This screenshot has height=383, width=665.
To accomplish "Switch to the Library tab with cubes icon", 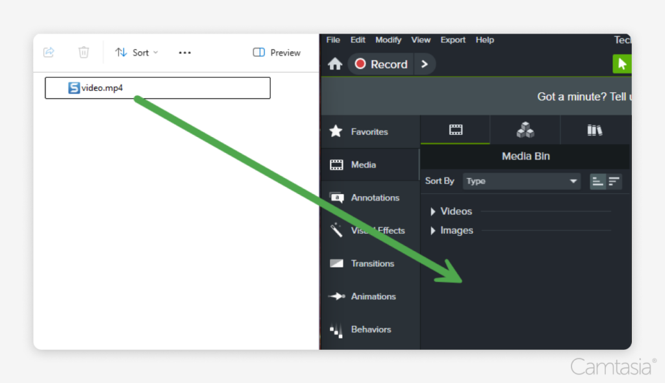I will click(x=525, y=130).
